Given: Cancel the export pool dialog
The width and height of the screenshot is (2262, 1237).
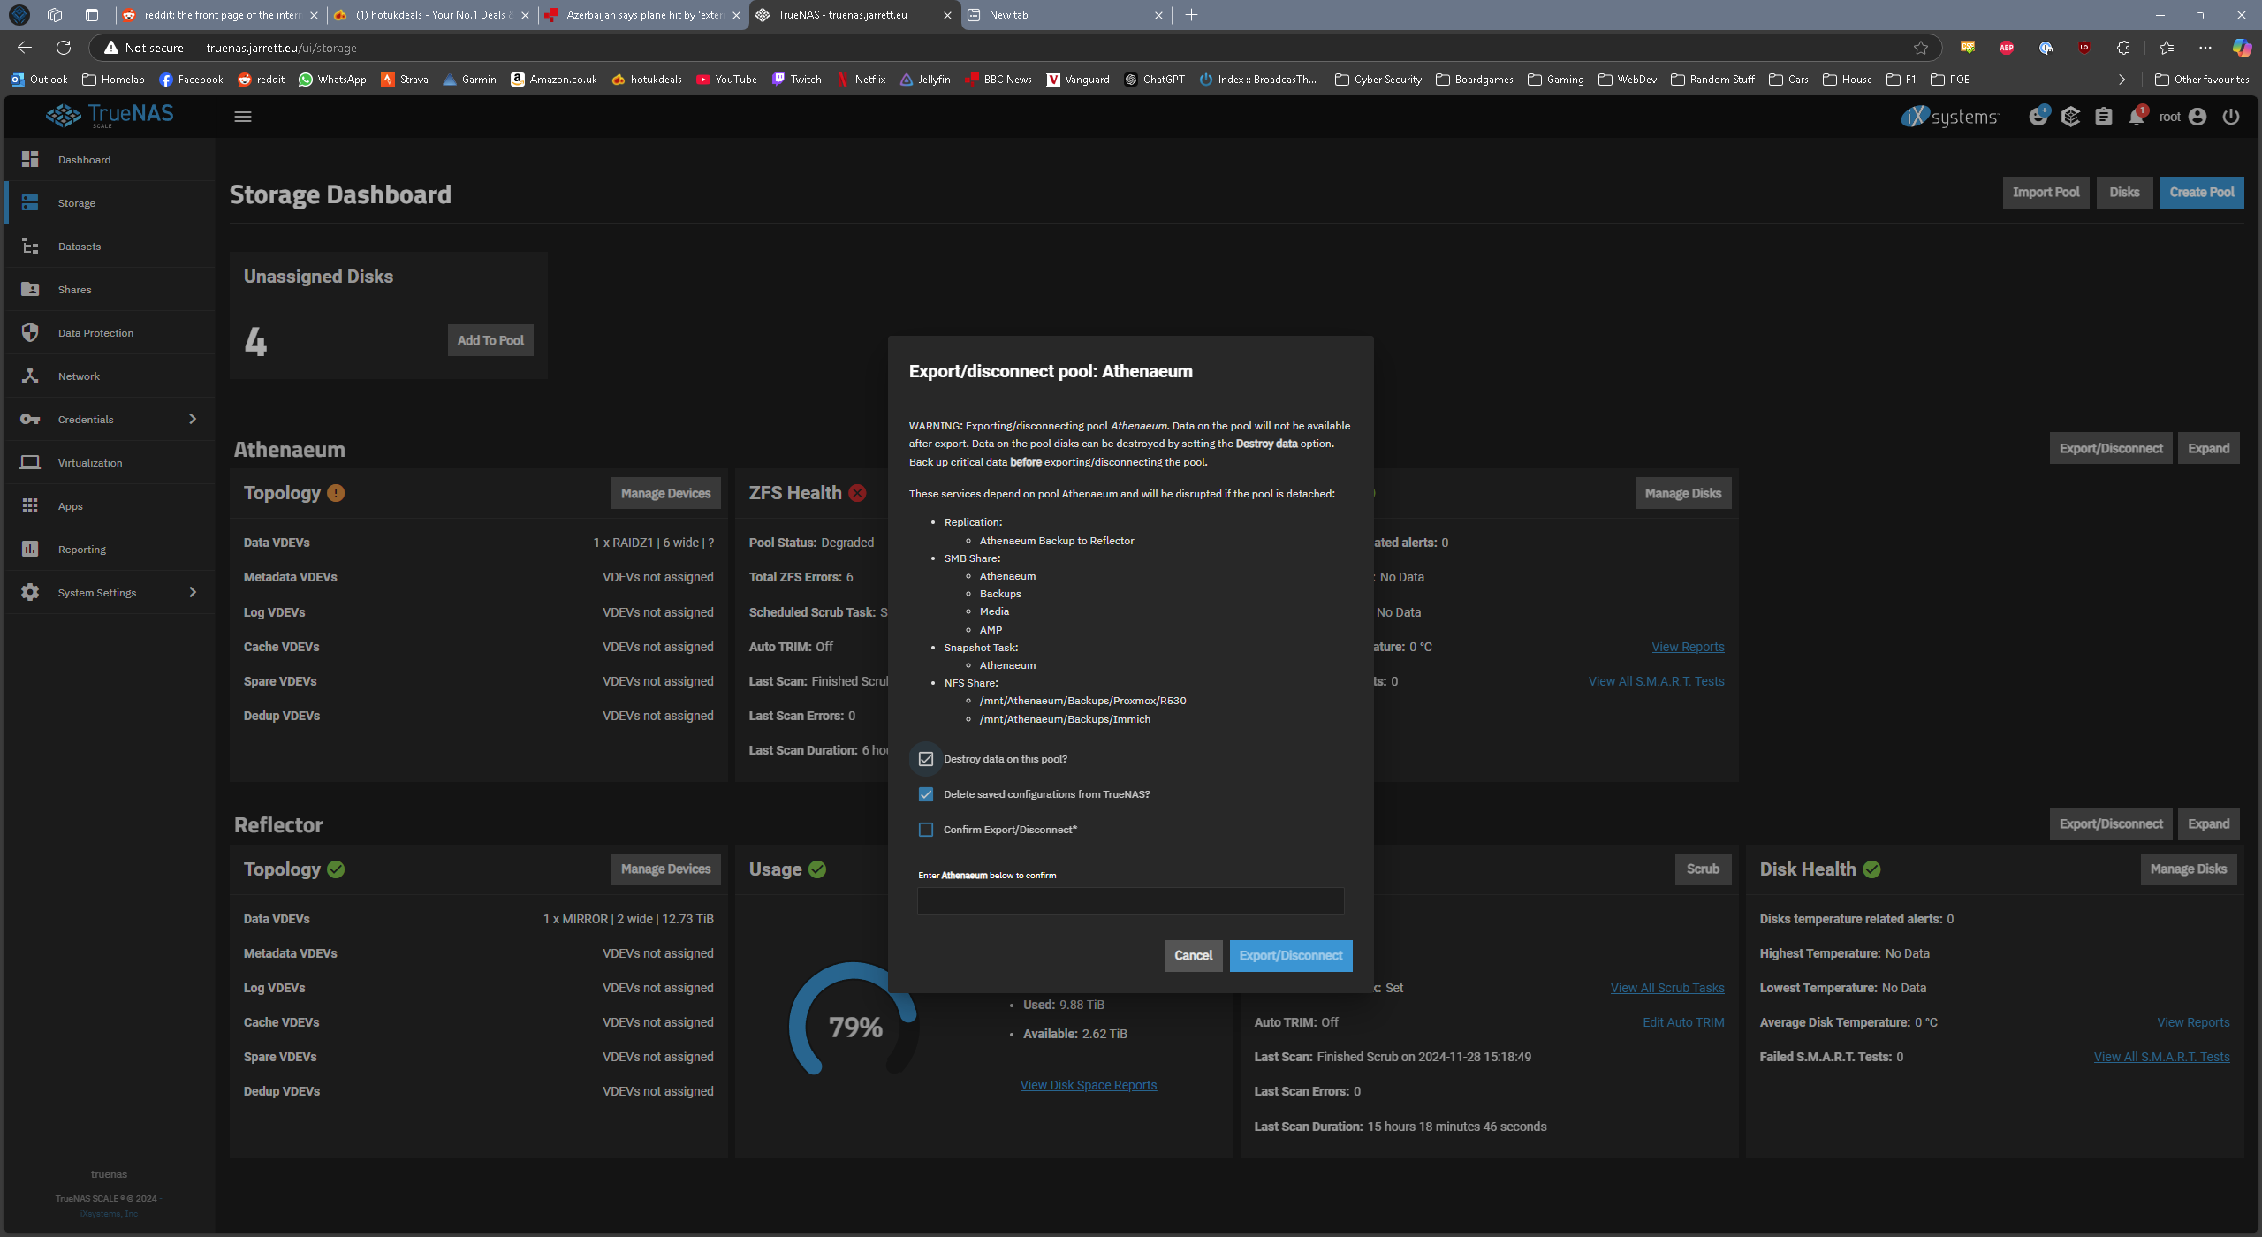Looking at the screenshot, I should [x=1193, y=956].
